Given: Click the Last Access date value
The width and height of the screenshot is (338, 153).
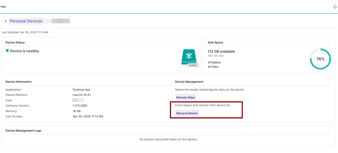Looking at the screenshot, I should pos(88,117).
